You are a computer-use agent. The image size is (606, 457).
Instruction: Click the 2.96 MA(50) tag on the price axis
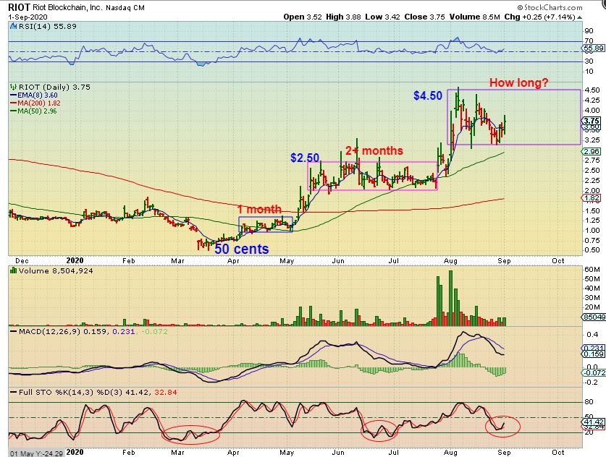(592, 152)
